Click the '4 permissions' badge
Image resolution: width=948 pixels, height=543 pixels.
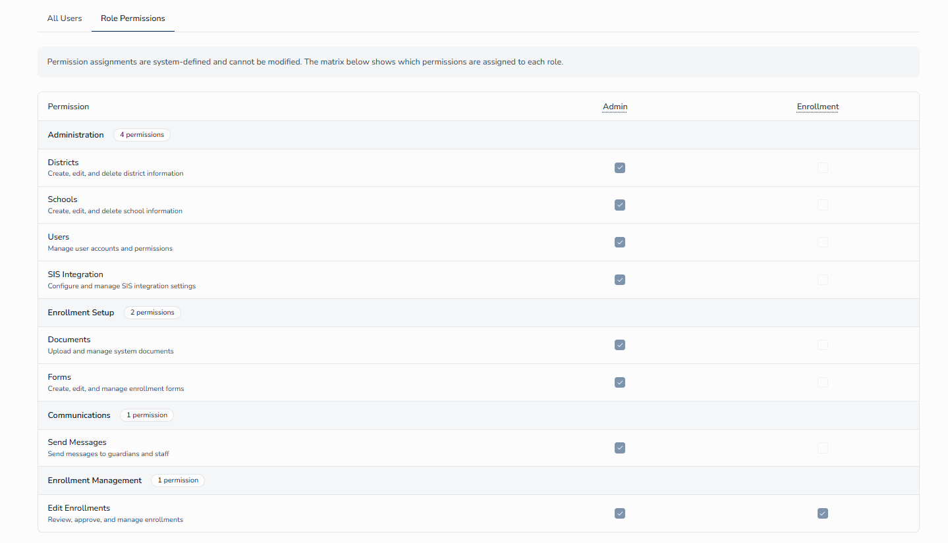[x=142, y=135]
